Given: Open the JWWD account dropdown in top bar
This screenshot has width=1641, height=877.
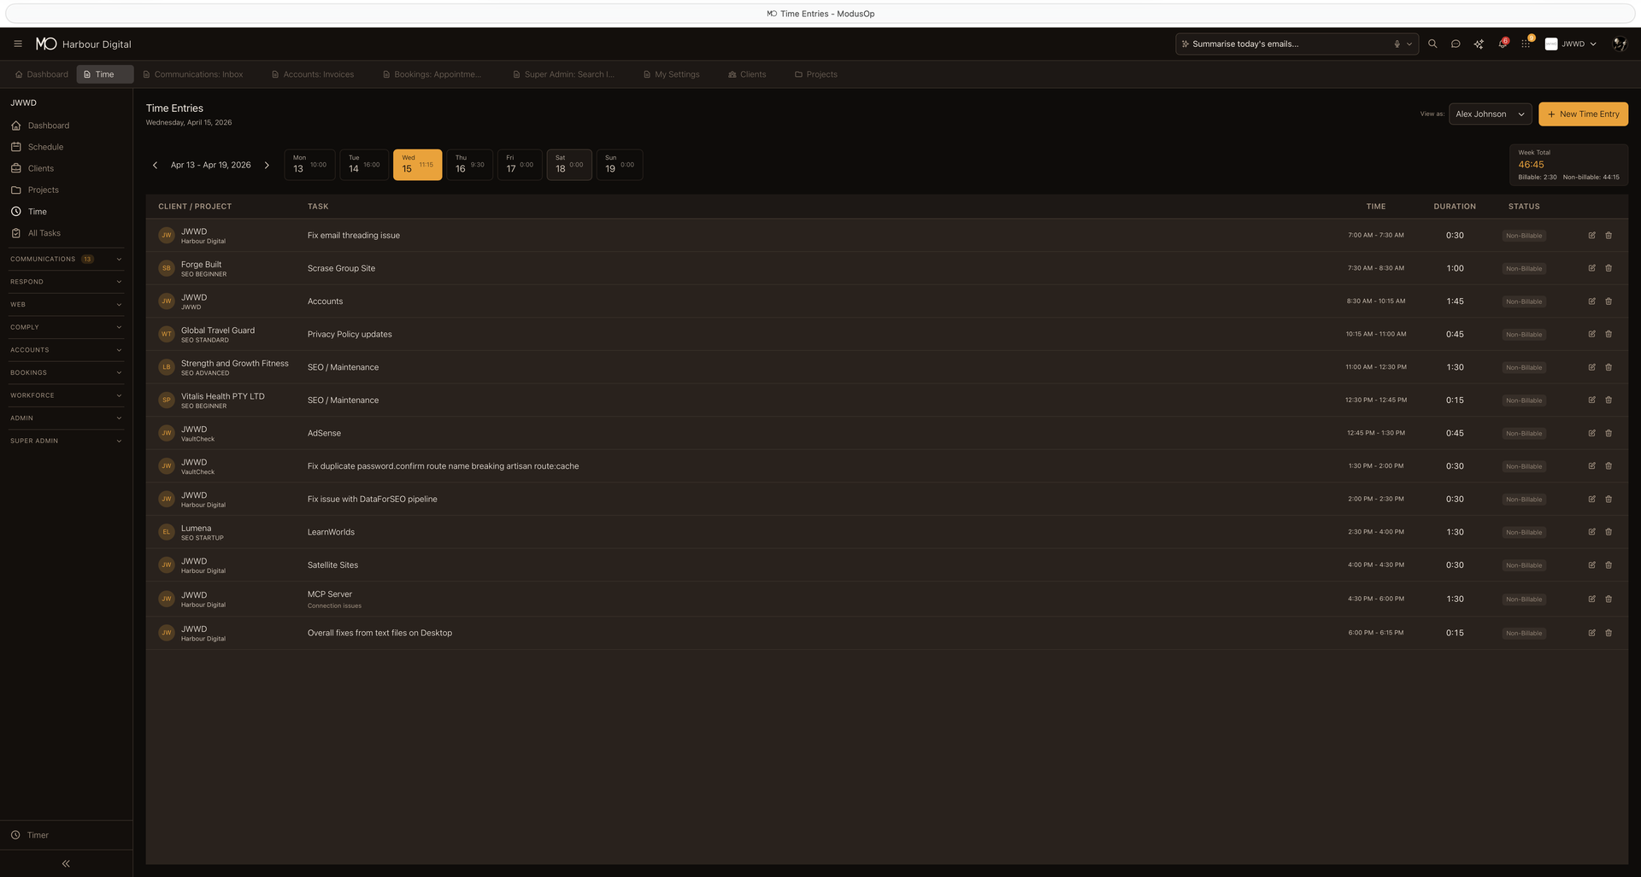Looking at the screenshot, I should [1571, 44].
